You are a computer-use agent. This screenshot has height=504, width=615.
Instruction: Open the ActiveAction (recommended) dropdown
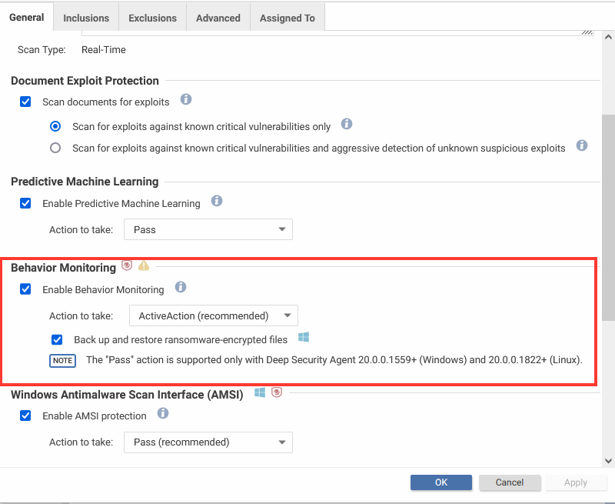point(214,315)
